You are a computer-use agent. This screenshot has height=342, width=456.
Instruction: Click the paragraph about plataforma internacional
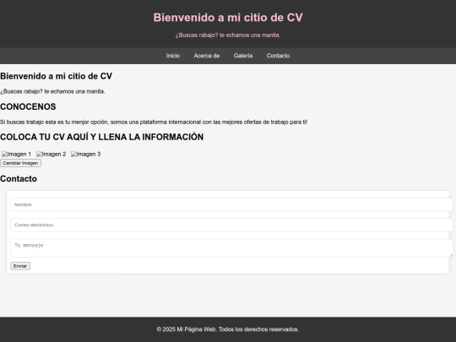click(x=154, y=122)
